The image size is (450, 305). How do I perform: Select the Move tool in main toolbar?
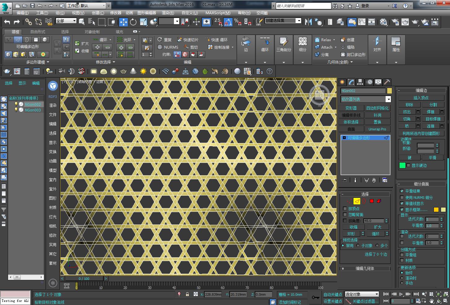(x=123, y=22)
